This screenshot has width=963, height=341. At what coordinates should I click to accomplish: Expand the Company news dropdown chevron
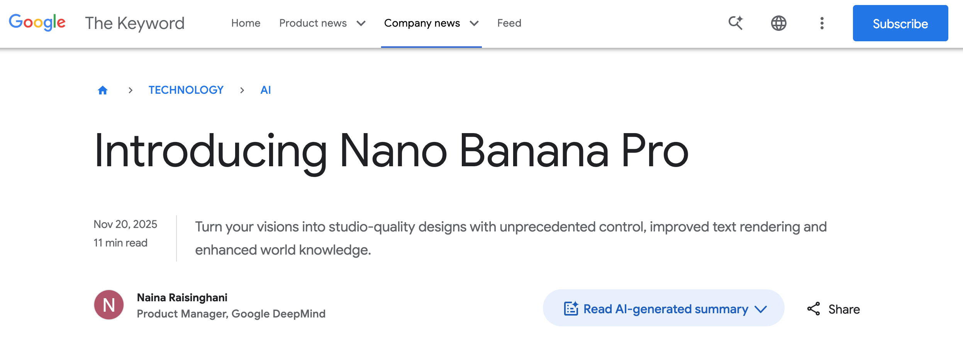click(475, 24)
